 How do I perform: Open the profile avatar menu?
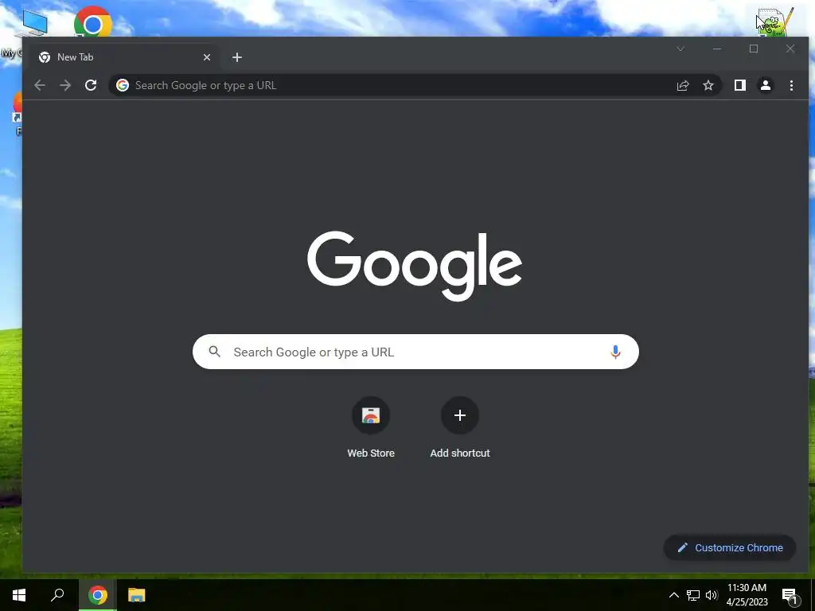766,85
